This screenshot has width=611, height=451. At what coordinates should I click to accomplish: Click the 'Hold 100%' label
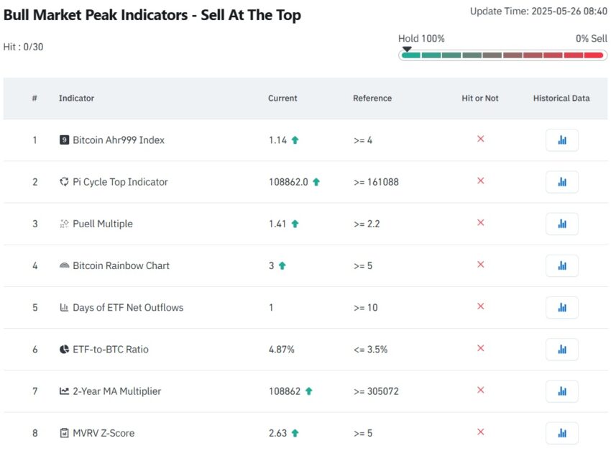[421, 39]
